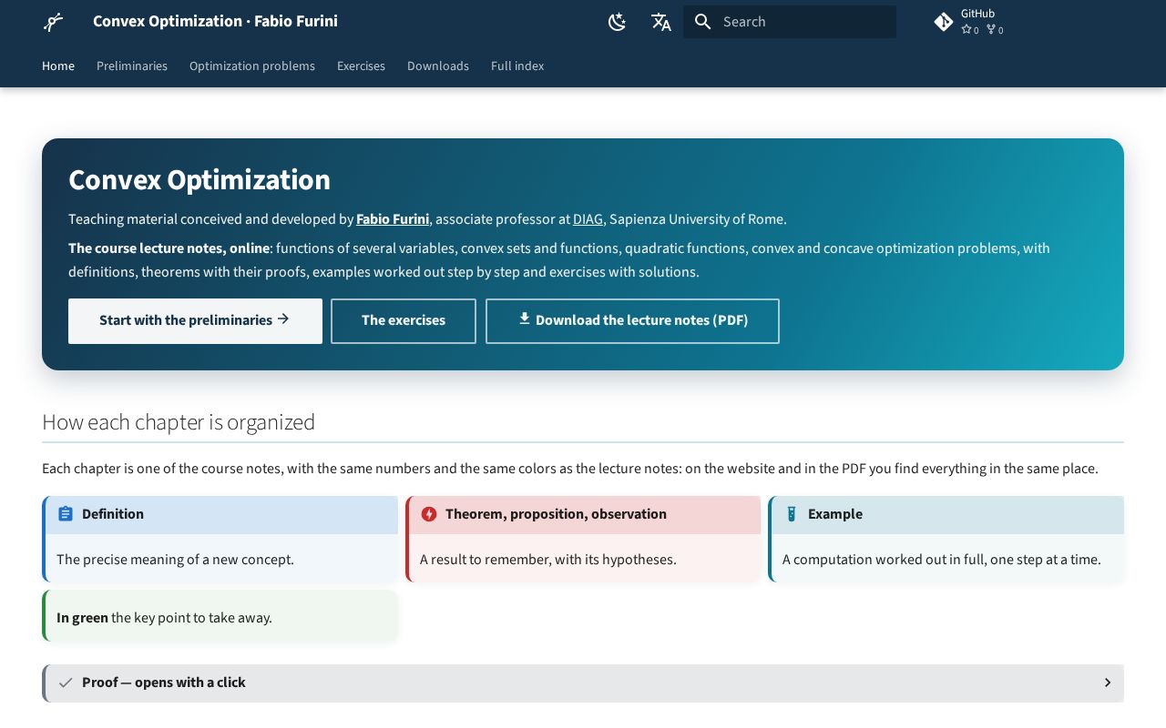The width and height of the screenshot is (1166, 728).
Task: Follow the Fabio Furini link
Action: [393, 219]
